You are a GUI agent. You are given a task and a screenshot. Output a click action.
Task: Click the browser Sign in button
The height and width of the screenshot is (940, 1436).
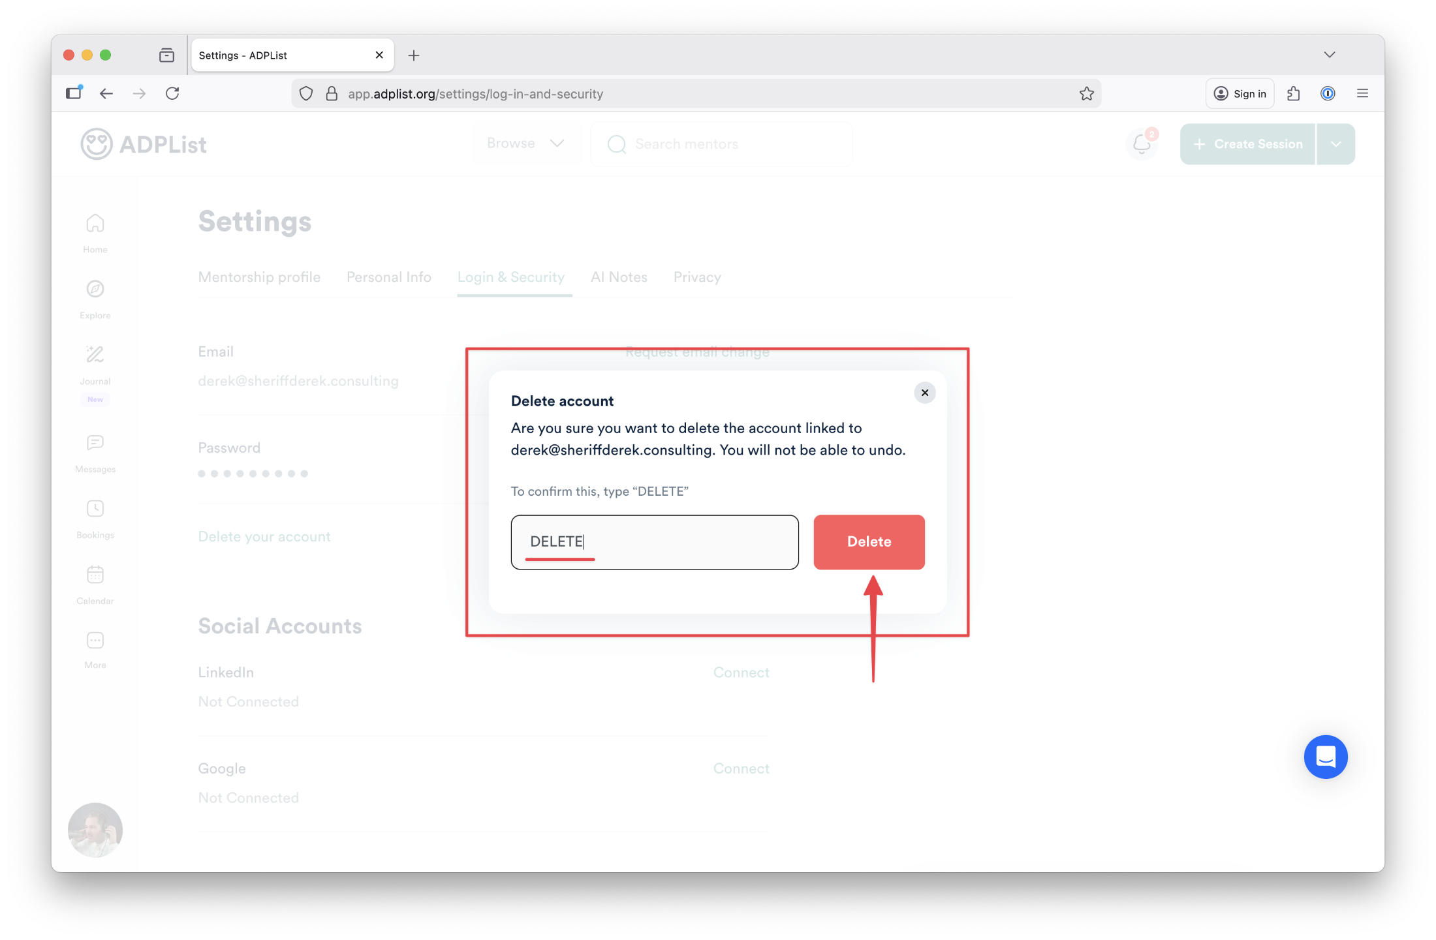coord(1239,93)
